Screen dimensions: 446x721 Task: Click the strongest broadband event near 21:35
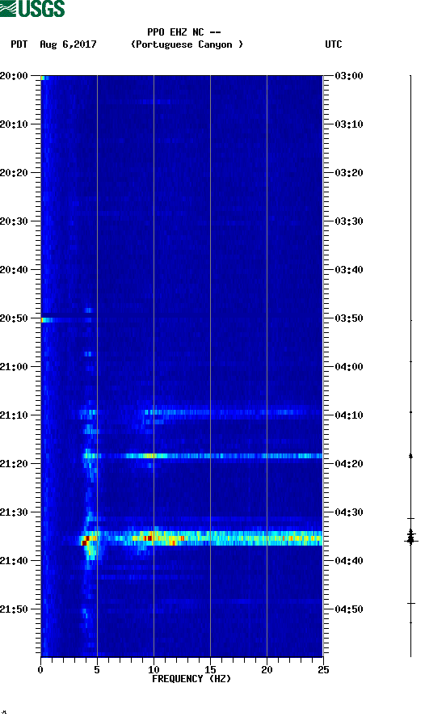click(201, 538)
